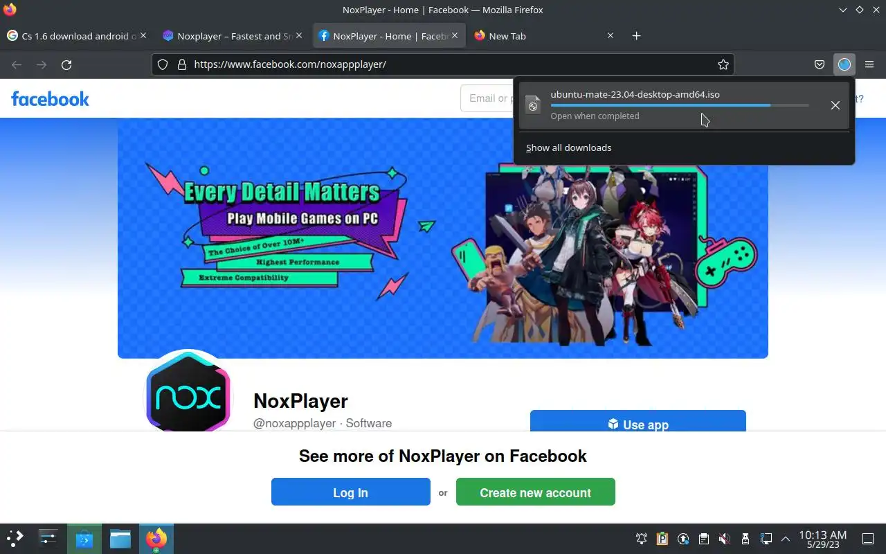The height and width of the screenshot is (554, 886).
Task: Open the system settings taskbar icon
Action: [48, 538]
